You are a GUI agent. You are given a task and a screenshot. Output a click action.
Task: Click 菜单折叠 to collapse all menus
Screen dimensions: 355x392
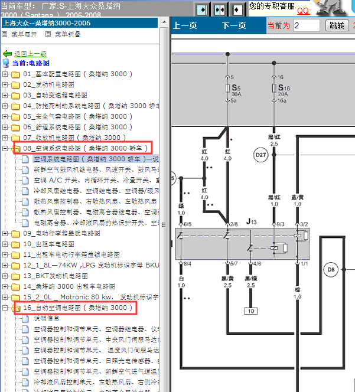click(68, 34)
